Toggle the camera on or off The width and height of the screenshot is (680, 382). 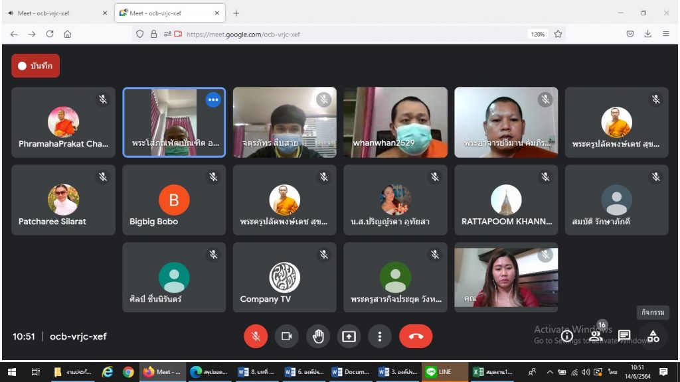click(x=287, y=336)
